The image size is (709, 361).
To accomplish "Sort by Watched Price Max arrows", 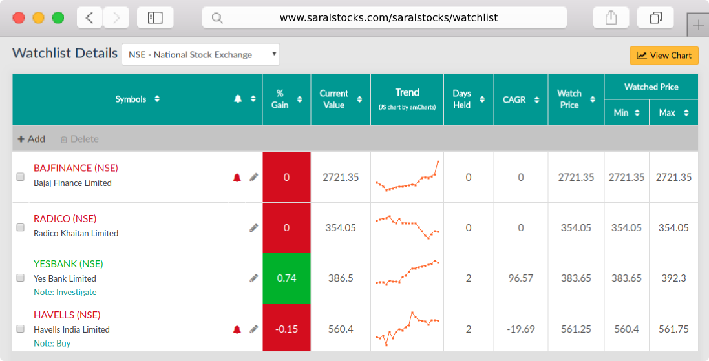I will [686, 113].
